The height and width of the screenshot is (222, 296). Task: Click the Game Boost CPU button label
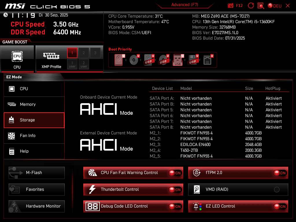tap(17, 67)
